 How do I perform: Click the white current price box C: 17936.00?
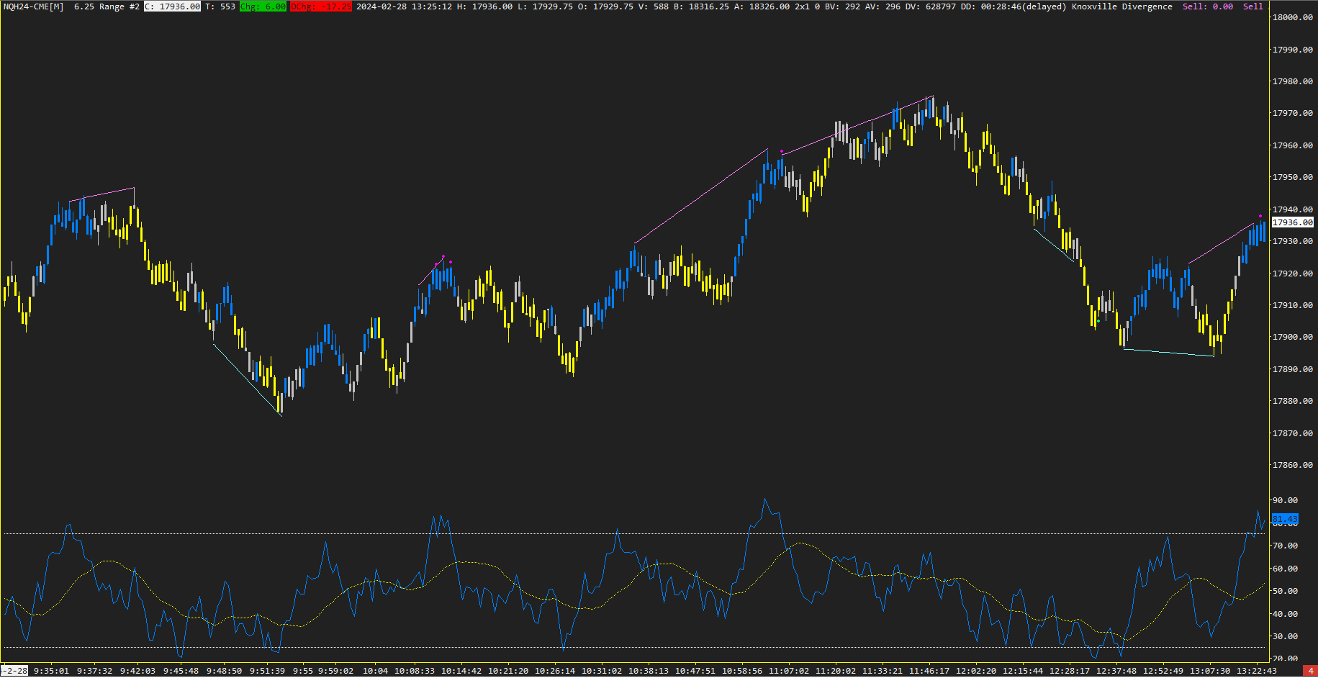tap(173, 6)
